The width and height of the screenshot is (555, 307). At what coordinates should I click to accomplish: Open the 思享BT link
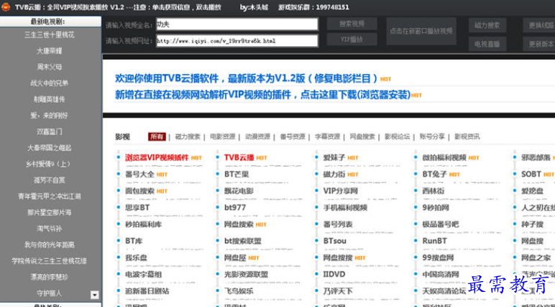coord(137,208)
